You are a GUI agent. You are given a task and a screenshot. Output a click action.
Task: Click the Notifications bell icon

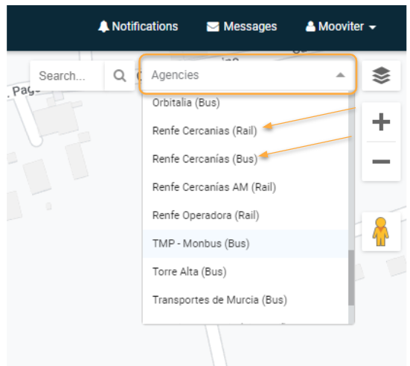click(103, 26)
